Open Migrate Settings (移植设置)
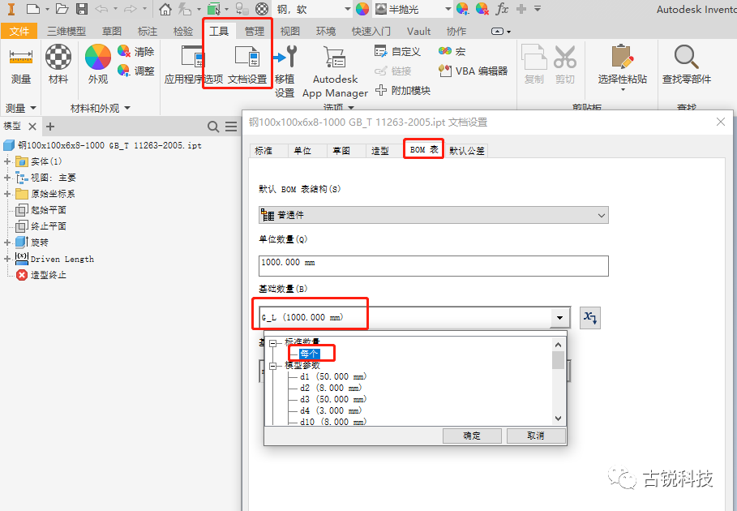 point(285,71)
